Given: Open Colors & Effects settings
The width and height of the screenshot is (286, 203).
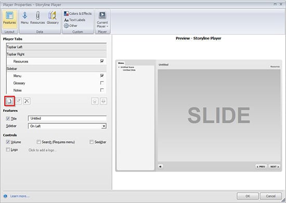Looking at the screenshot, I should pos(77,14).
